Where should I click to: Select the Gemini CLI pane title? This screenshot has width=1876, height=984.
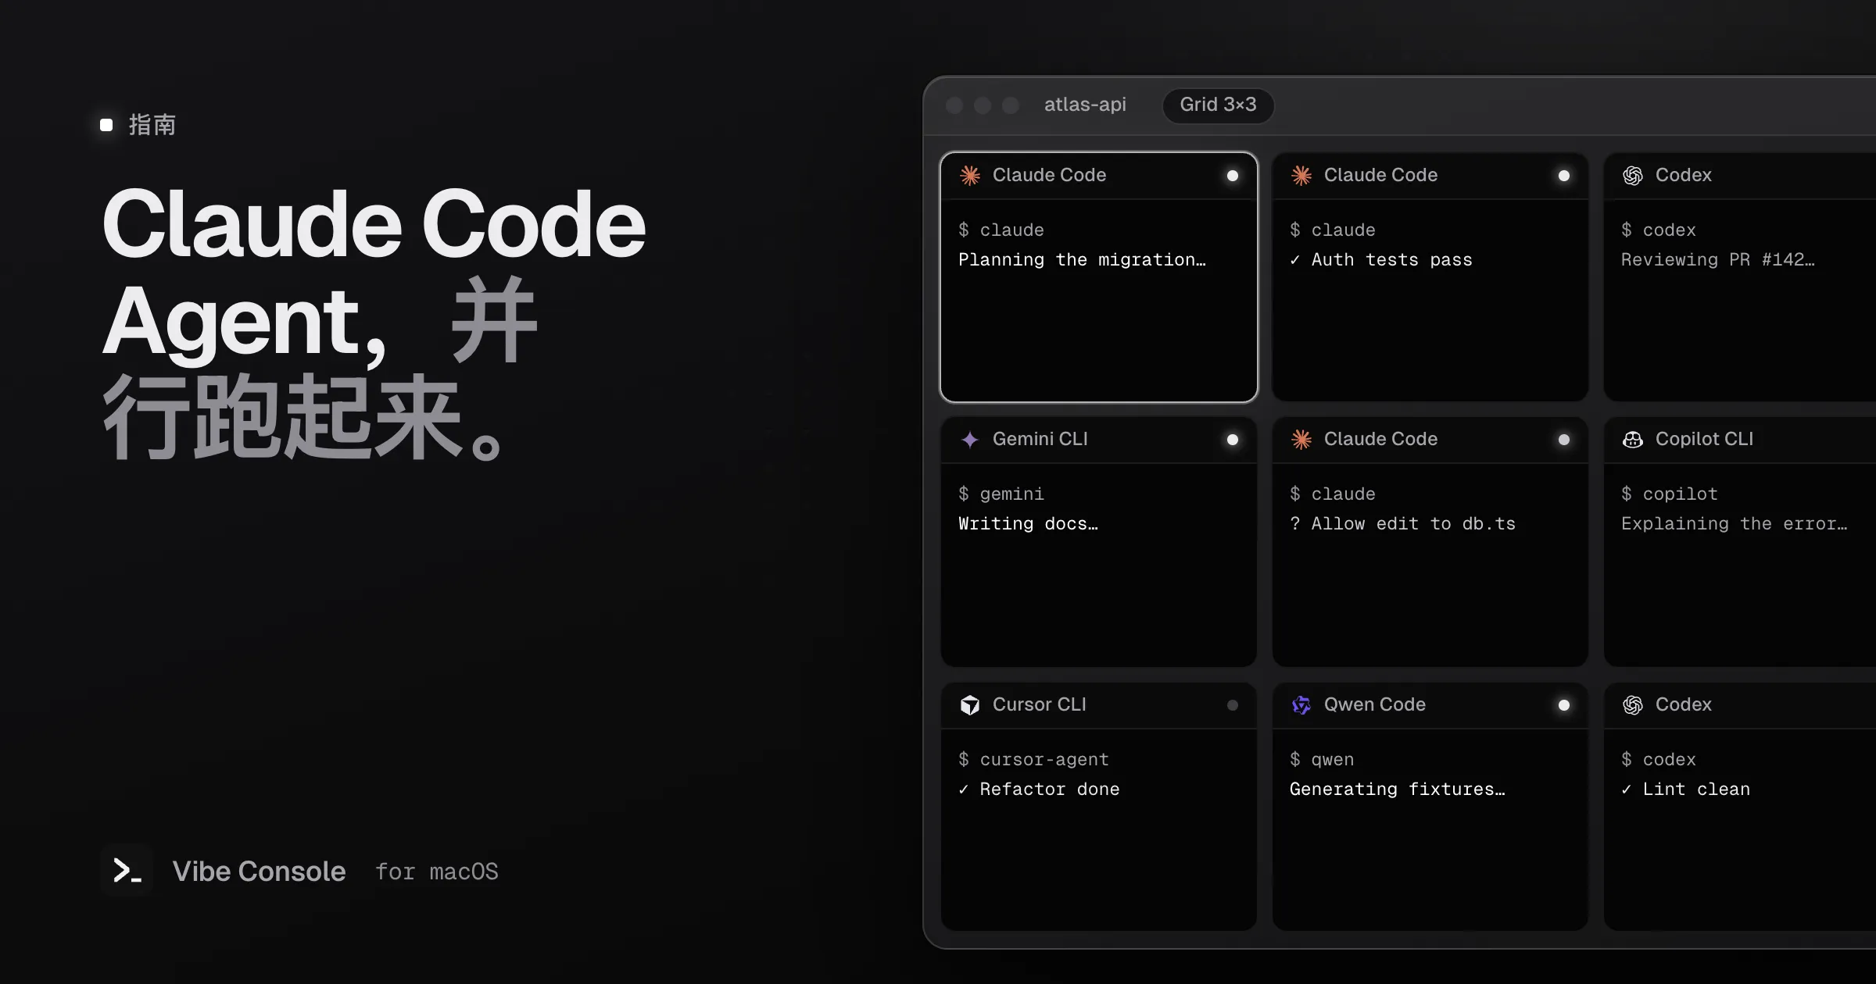tap(1040, 439)
